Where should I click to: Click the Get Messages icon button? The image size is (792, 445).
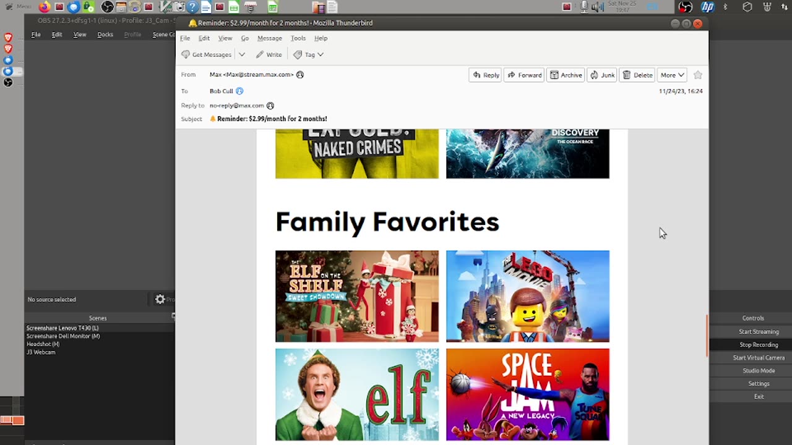click(206, 54)
